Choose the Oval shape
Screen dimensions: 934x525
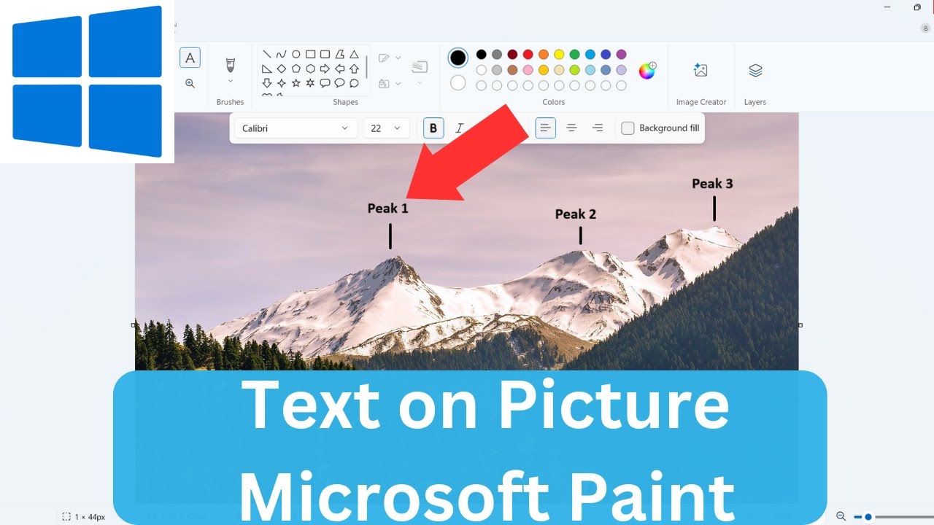coord(296,54)
